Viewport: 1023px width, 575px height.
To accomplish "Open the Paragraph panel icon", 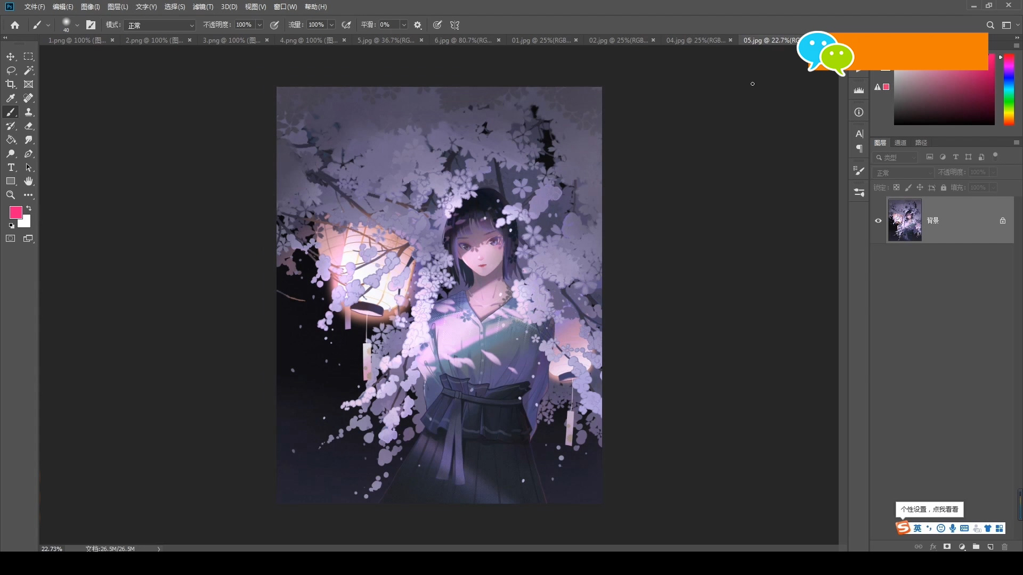I will (859, 149).
